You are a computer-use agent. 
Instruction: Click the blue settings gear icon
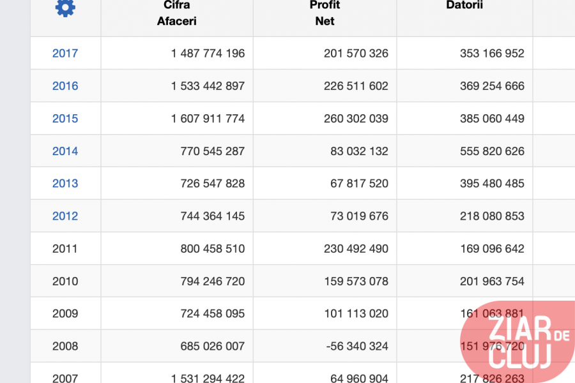point(65,8)
